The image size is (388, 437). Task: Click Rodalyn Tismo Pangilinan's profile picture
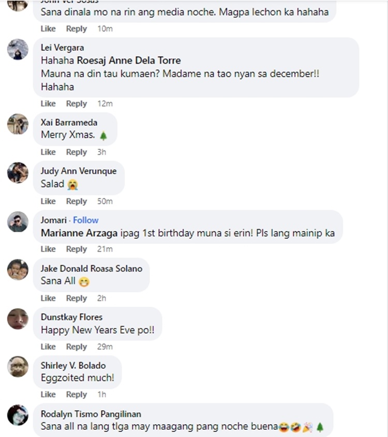pyautogui.click(x=18, y=415)
